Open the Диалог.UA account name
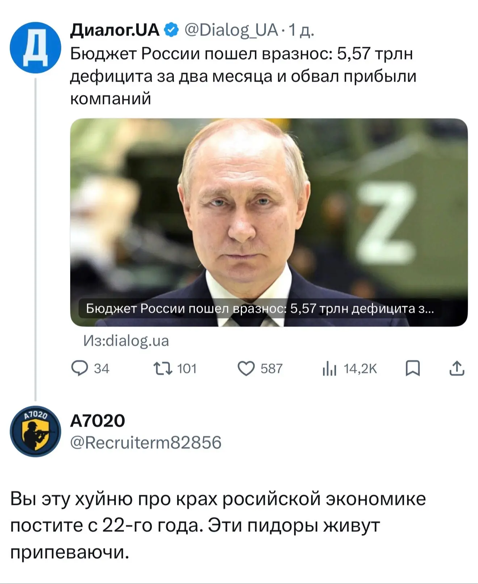 pos(115,30)
